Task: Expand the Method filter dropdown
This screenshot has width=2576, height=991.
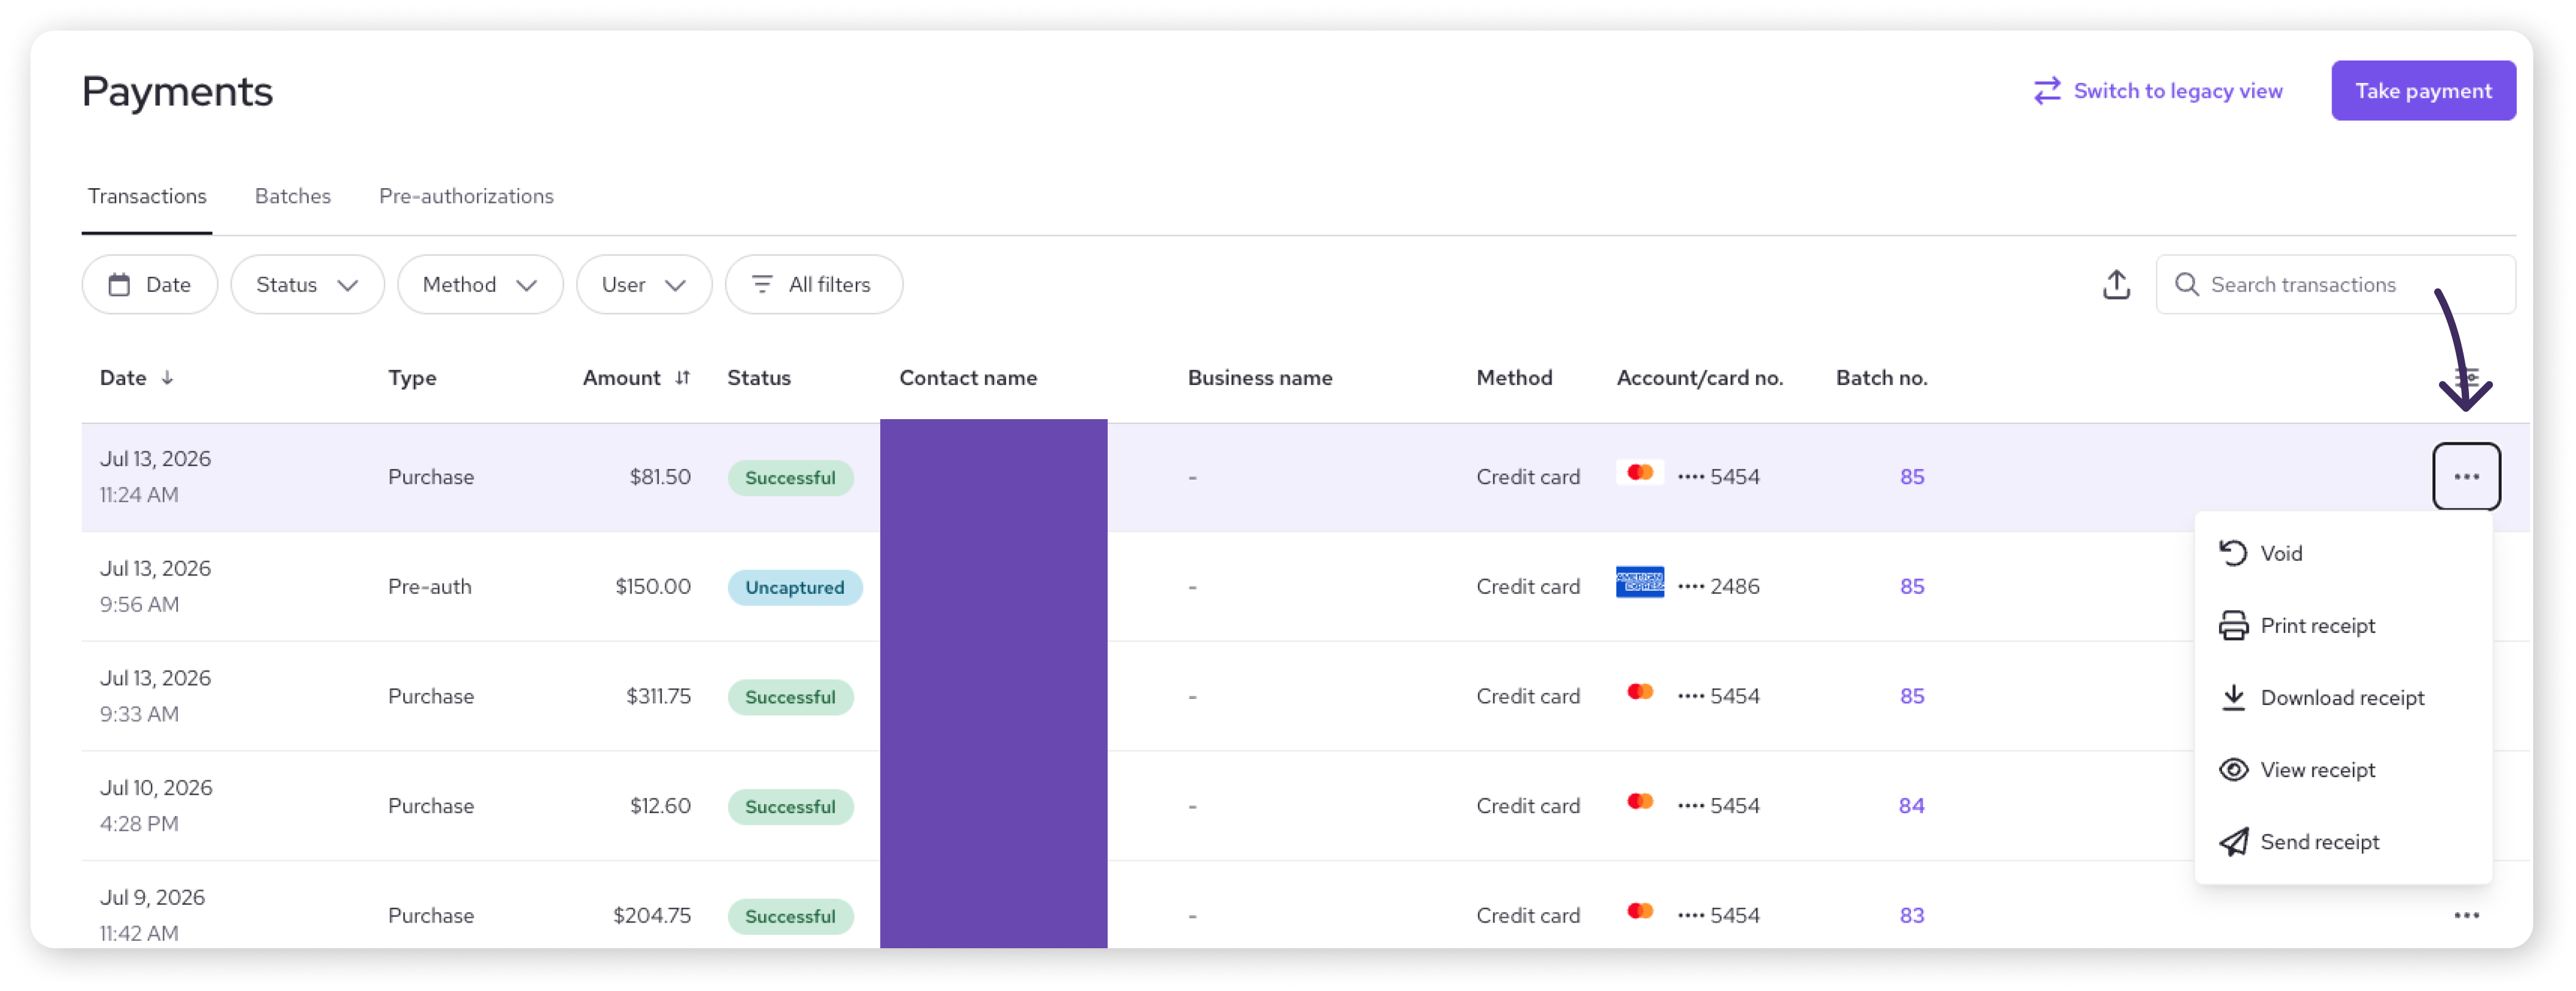Action: coord(480,285)
